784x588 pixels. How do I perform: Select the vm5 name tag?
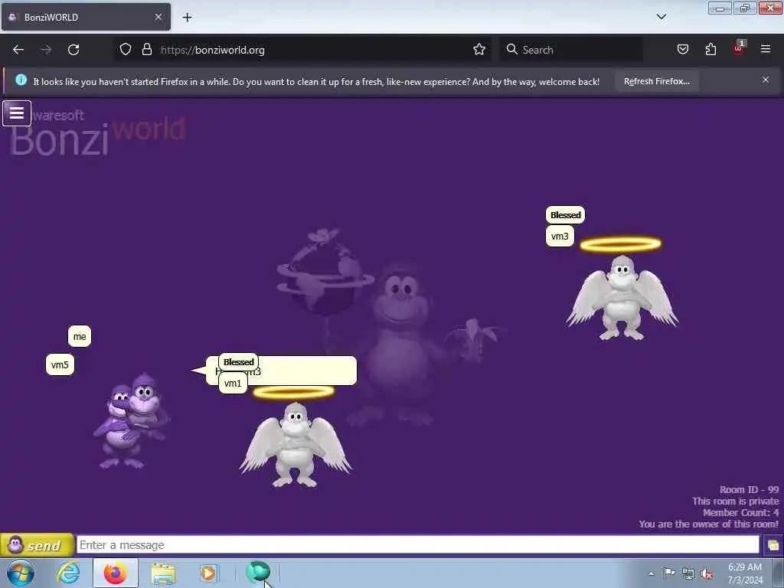pyautogui.click(x=60, y=364)
